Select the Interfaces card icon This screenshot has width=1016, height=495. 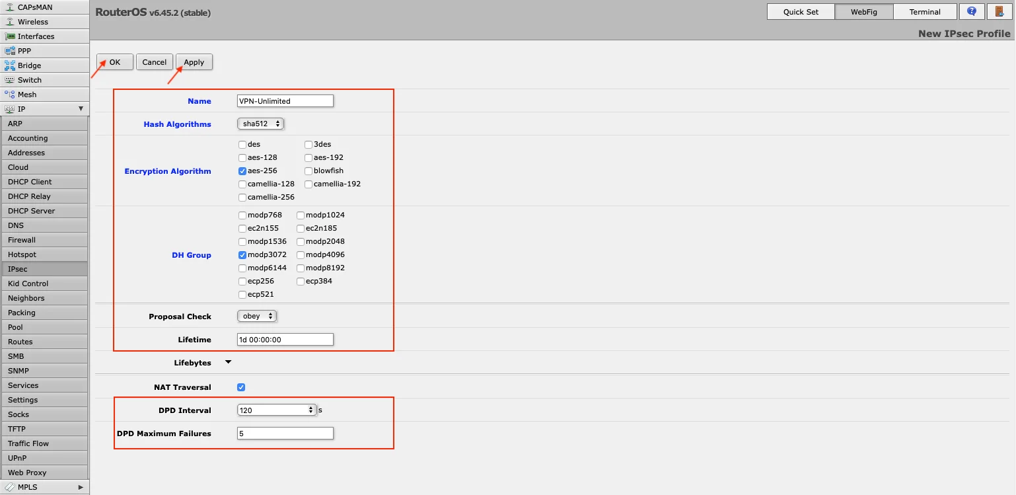(x=10, y=36)
